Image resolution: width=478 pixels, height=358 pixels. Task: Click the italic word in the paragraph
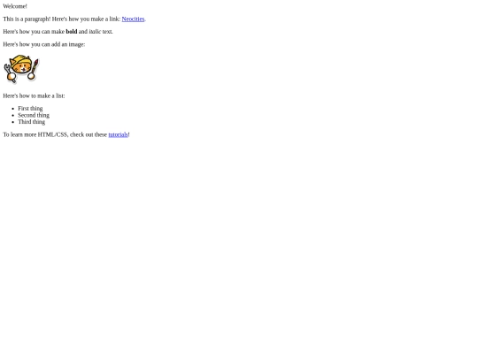[95, 32]
